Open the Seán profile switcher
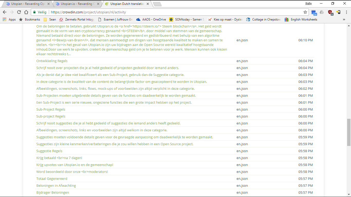The image size is (351, 197). click(x=308, y=4)
